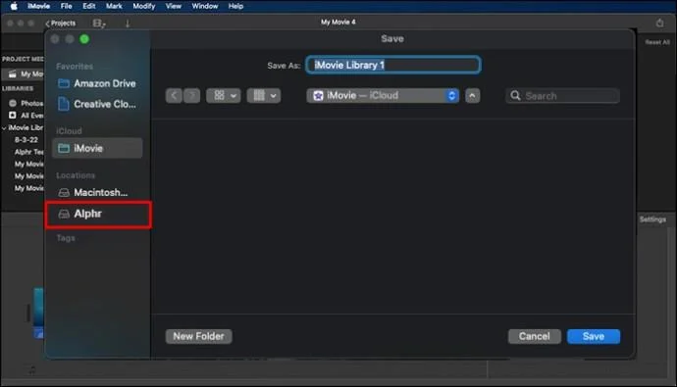Click the Creative Cloud document icon
Viewport: 677px width, 387px height.
[64, 104]
